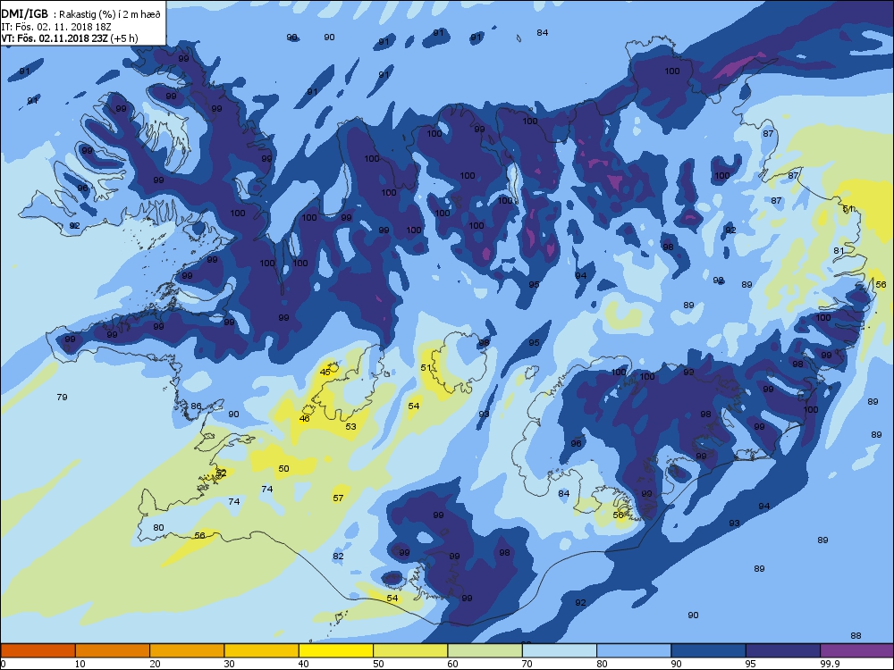
Task: Choose the 30–40 golden legend swatch
Action: tap(262, 650)
